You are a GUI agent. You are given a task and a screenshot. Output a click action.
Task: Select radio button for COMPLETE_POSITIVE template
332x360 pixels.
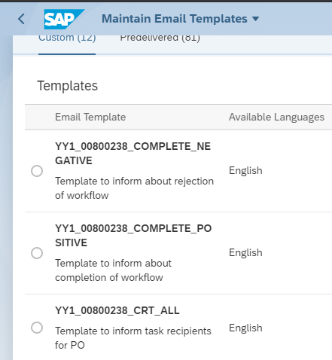pyautogui.click(x=37, y=253)
